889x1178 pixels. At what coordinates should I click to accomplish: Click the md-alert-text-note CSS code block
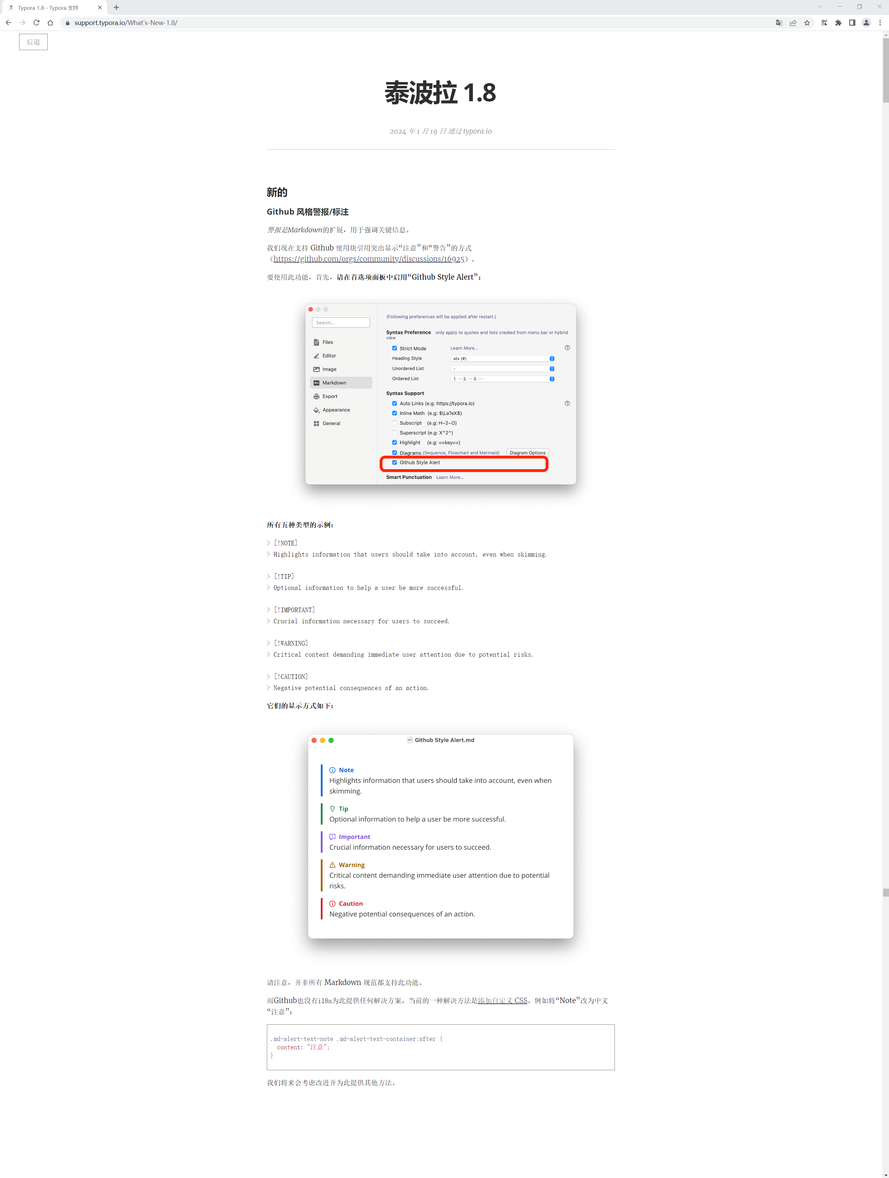point(440,1047)
